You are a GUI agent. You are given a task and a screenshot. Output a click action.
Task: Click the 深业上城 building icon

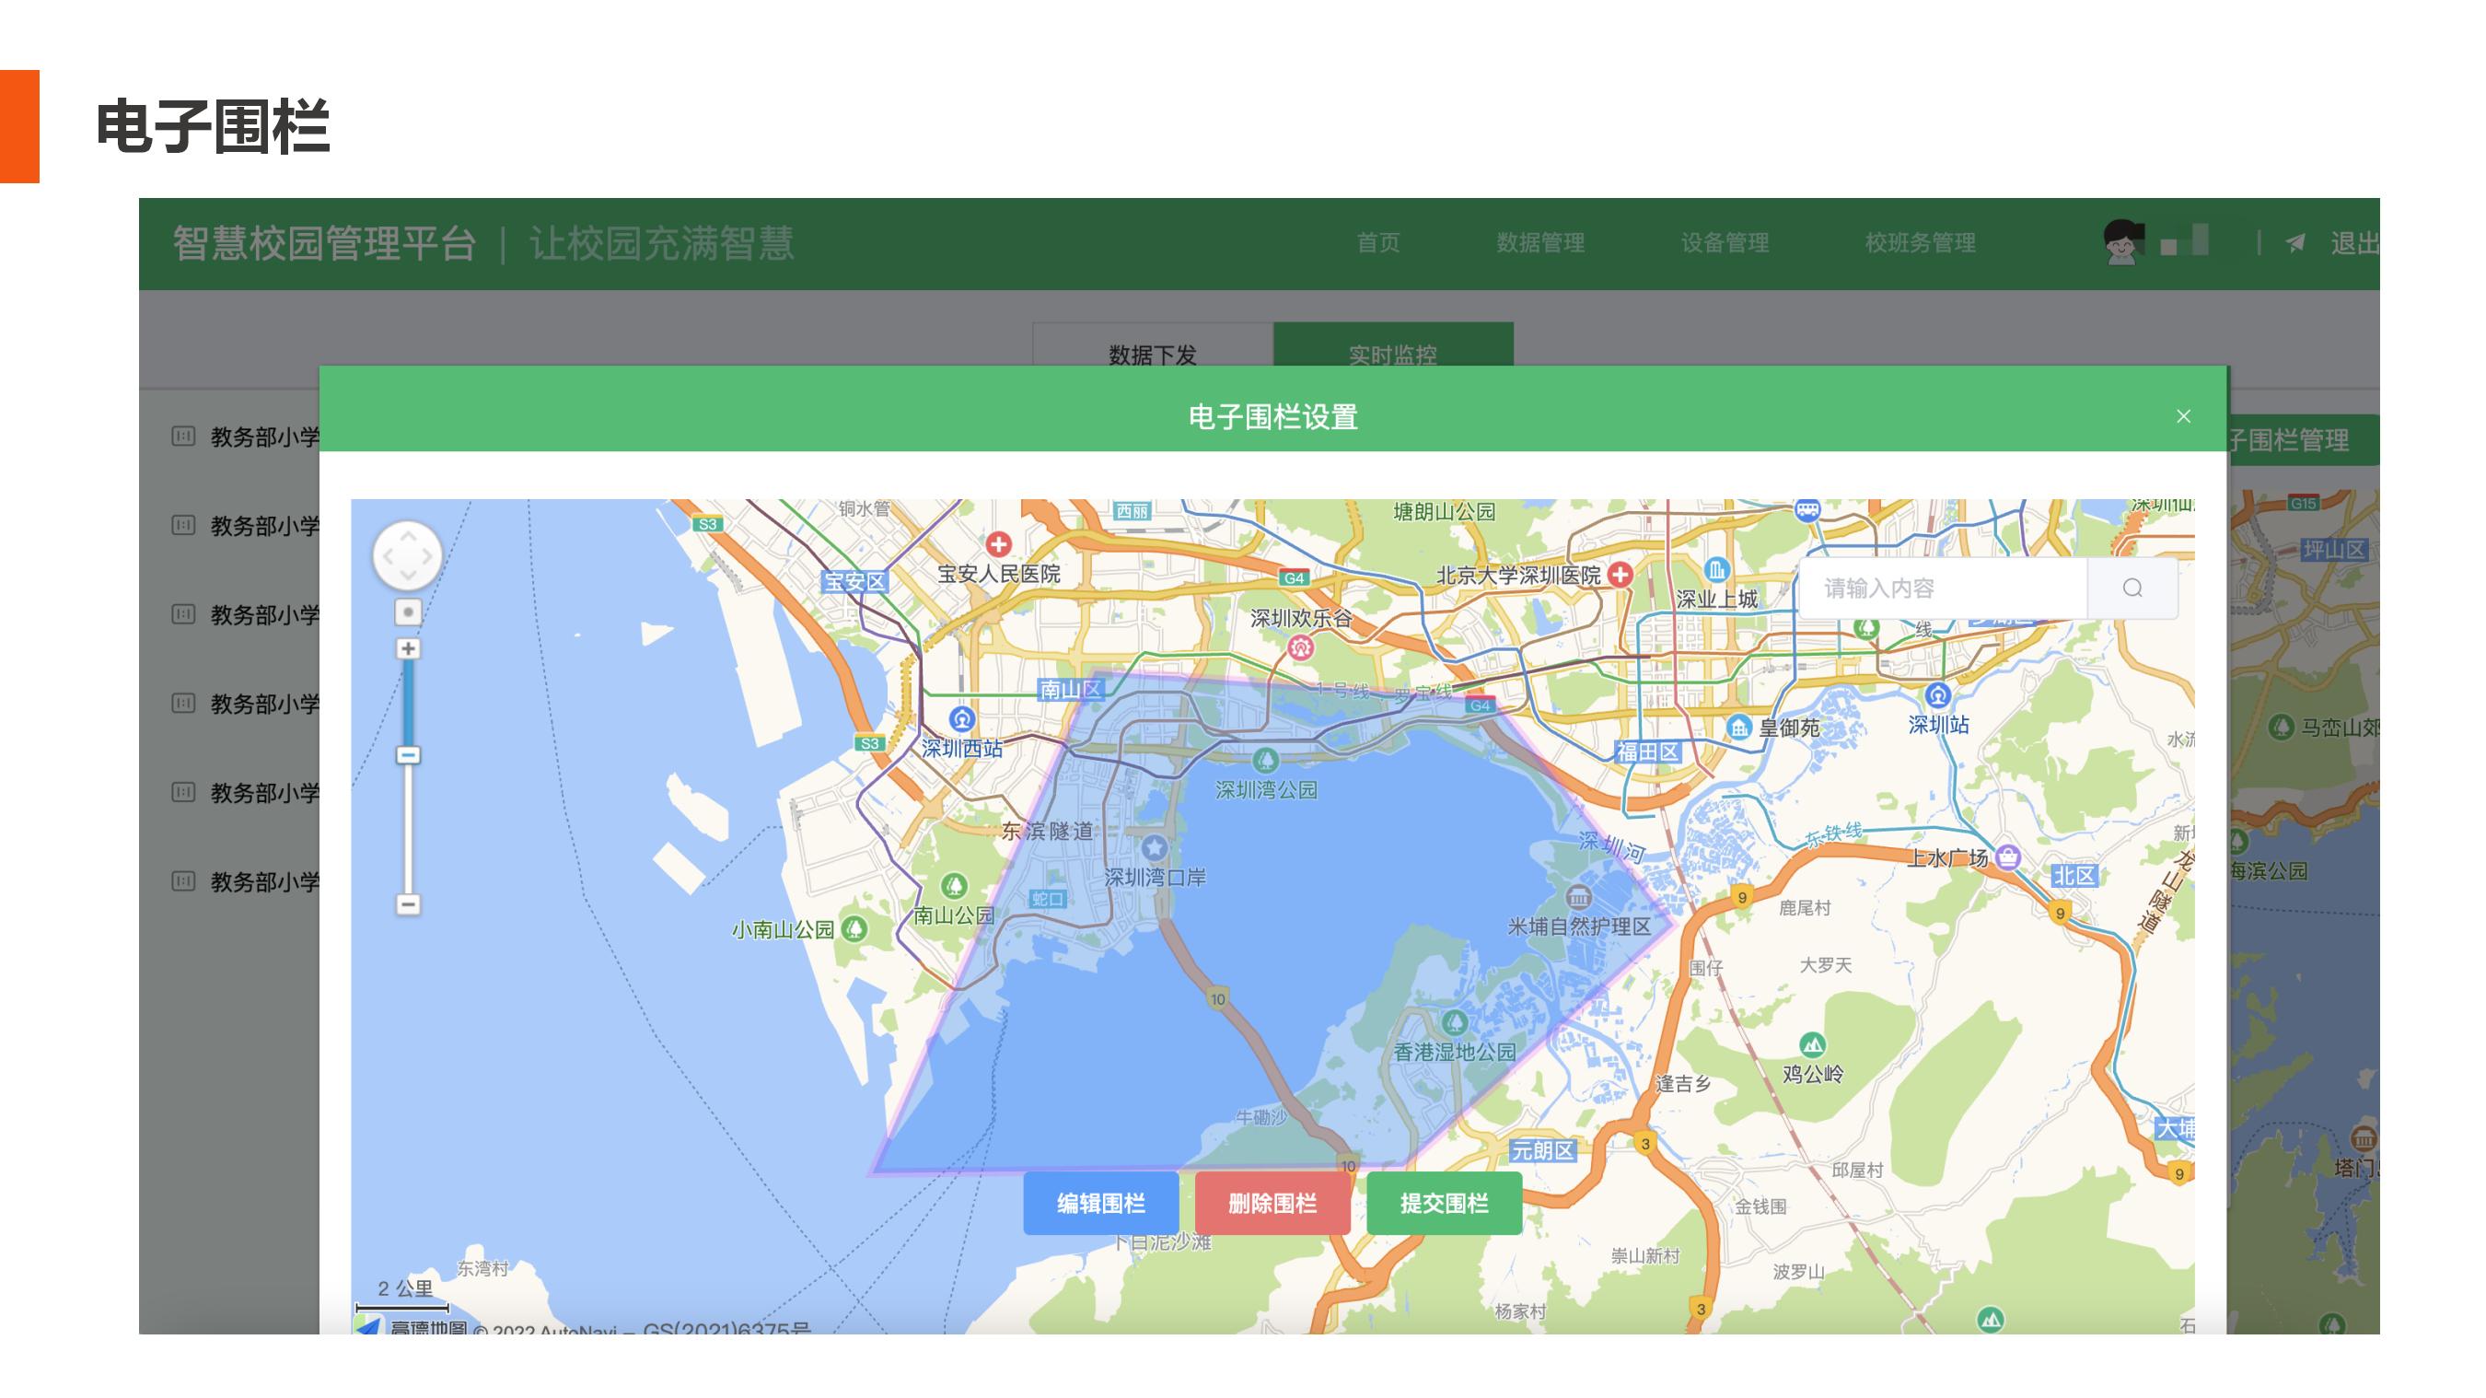coord(1717,570)
